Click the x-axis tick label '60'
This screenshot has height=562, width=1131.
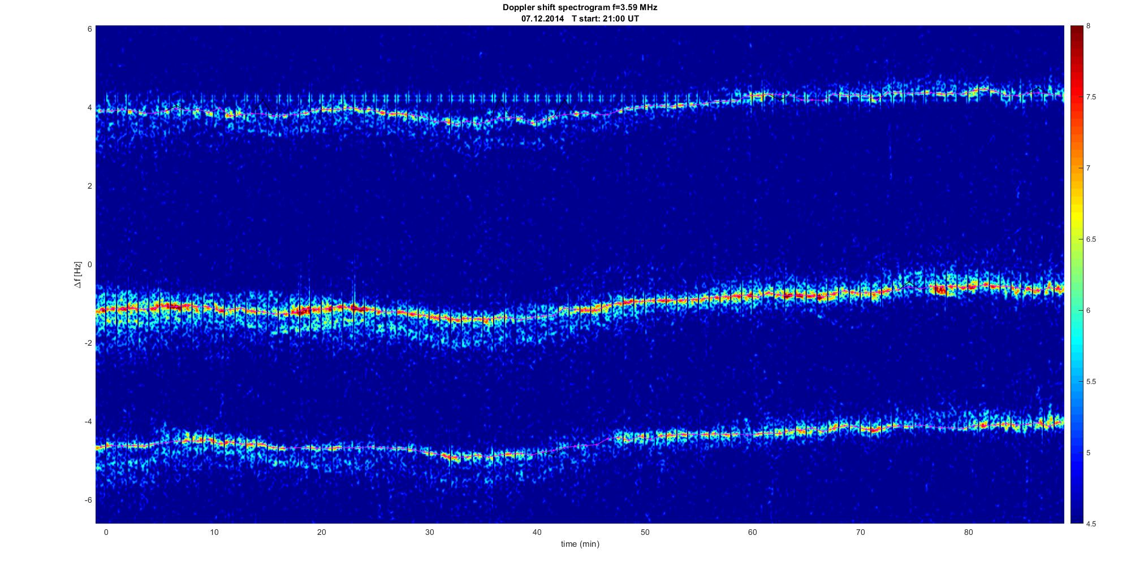(753, 532)
